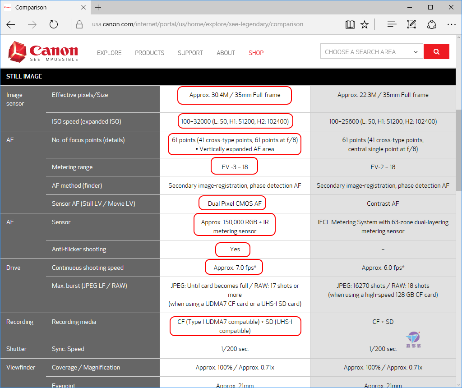Click the address bar lock icon
The height and width of the screenshot is (388, 462).
tap(79, 24)
